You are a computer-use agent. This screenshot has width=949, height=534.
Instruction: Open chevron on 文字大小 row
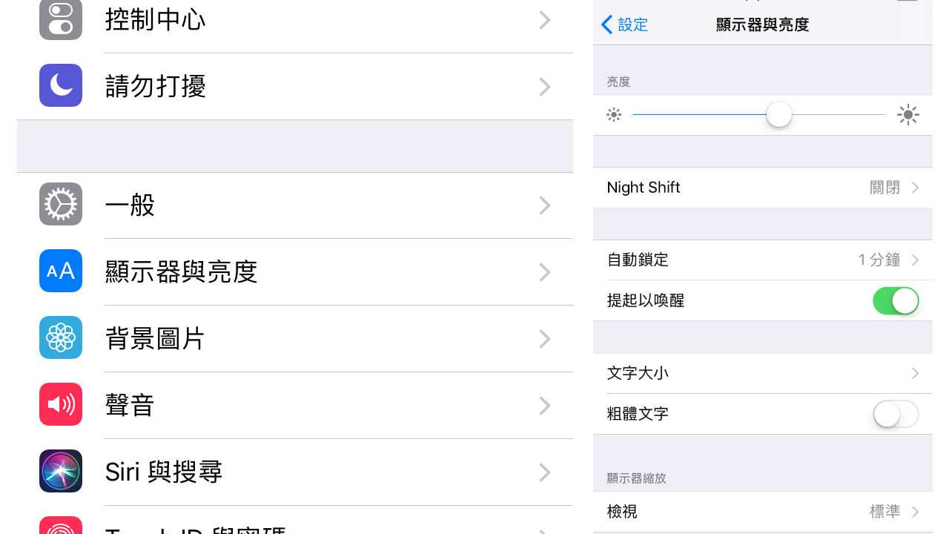[916, 373]
